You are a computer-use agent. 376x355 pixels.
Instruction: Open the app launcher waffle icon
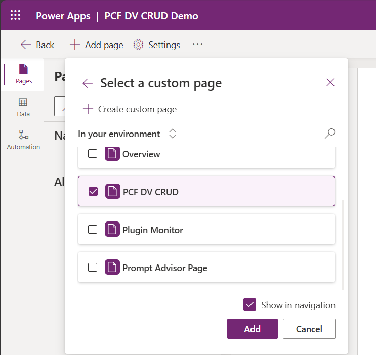point(16,15)
